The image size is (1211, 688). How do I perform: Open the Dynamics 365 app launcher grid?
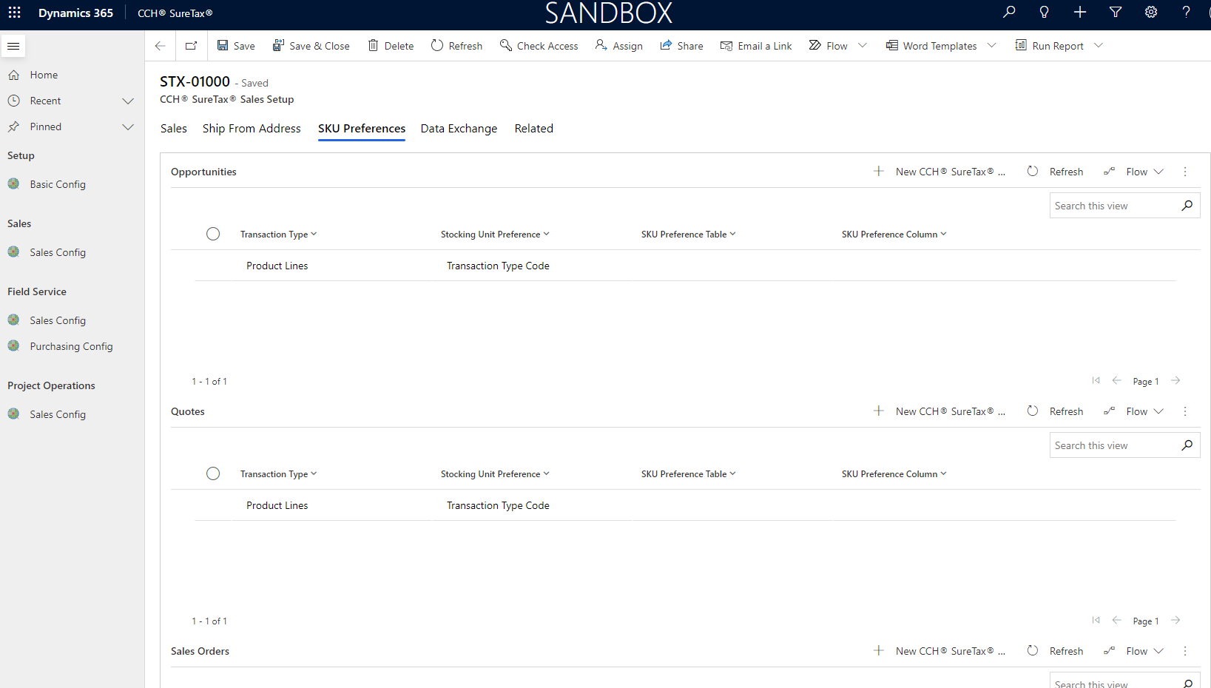(x=14, y=13)
